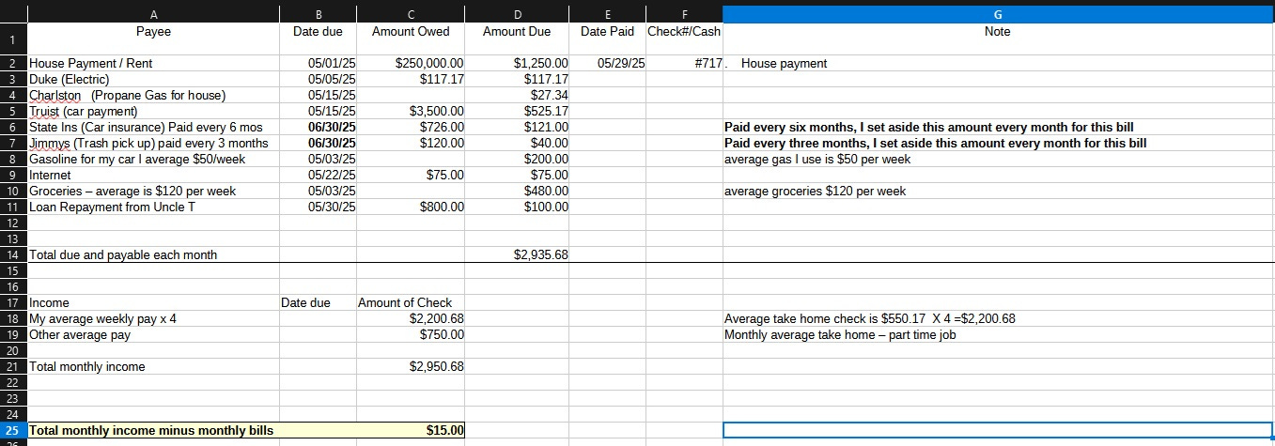This screenshot has width=1275, height=446.
Task: Click the $3,500.00 amount owed cell
Action: coord(411,112)
